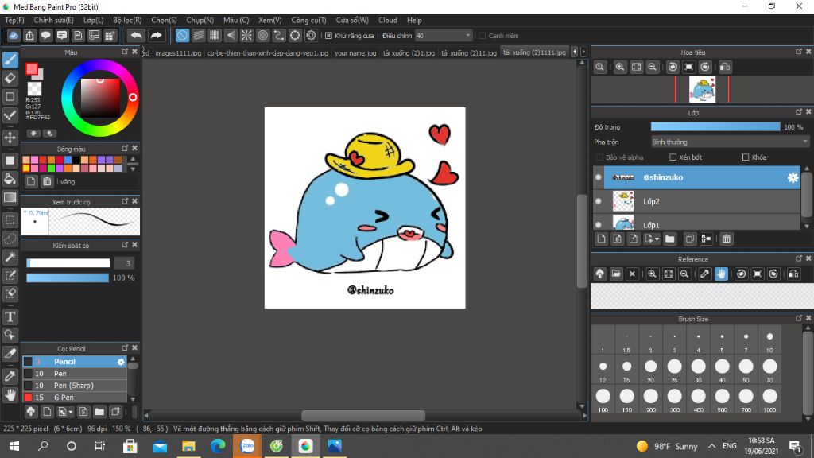
Task: Open Pencil brush settings gear
Action: [121, 362]
